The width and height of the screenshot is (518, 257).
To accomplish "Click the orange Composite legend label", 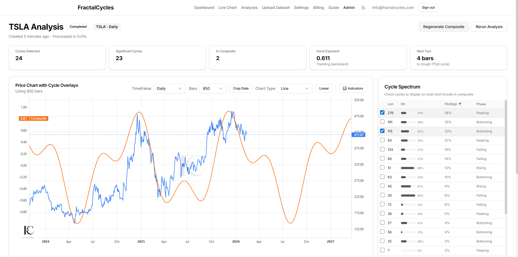I will (x=39, y=119).
